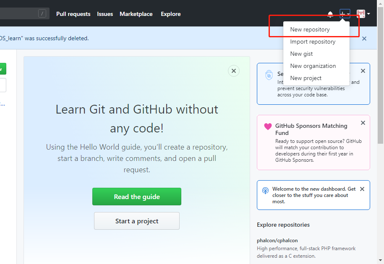Click the plus sign create icon

click(x=342, y=14)
